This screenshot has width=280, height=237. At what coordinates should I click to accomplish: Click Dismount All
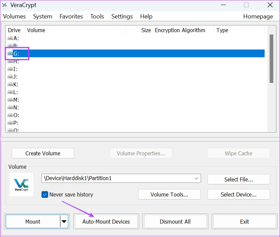(x=175, y=222)
